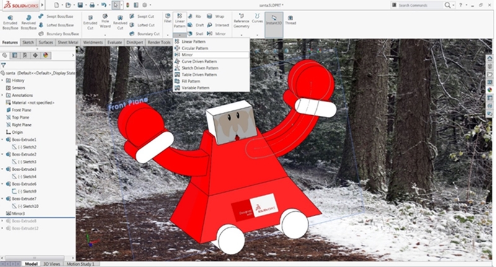Expand the SOLIDWORKS menu arrow
This screenshot has width=496, height=267.
42,5
